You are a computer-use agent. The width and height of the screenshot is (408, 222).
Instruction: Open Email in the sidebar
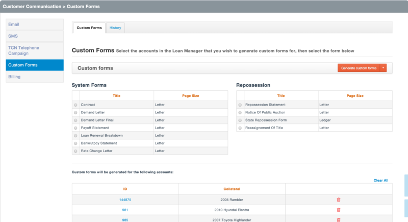35,24
